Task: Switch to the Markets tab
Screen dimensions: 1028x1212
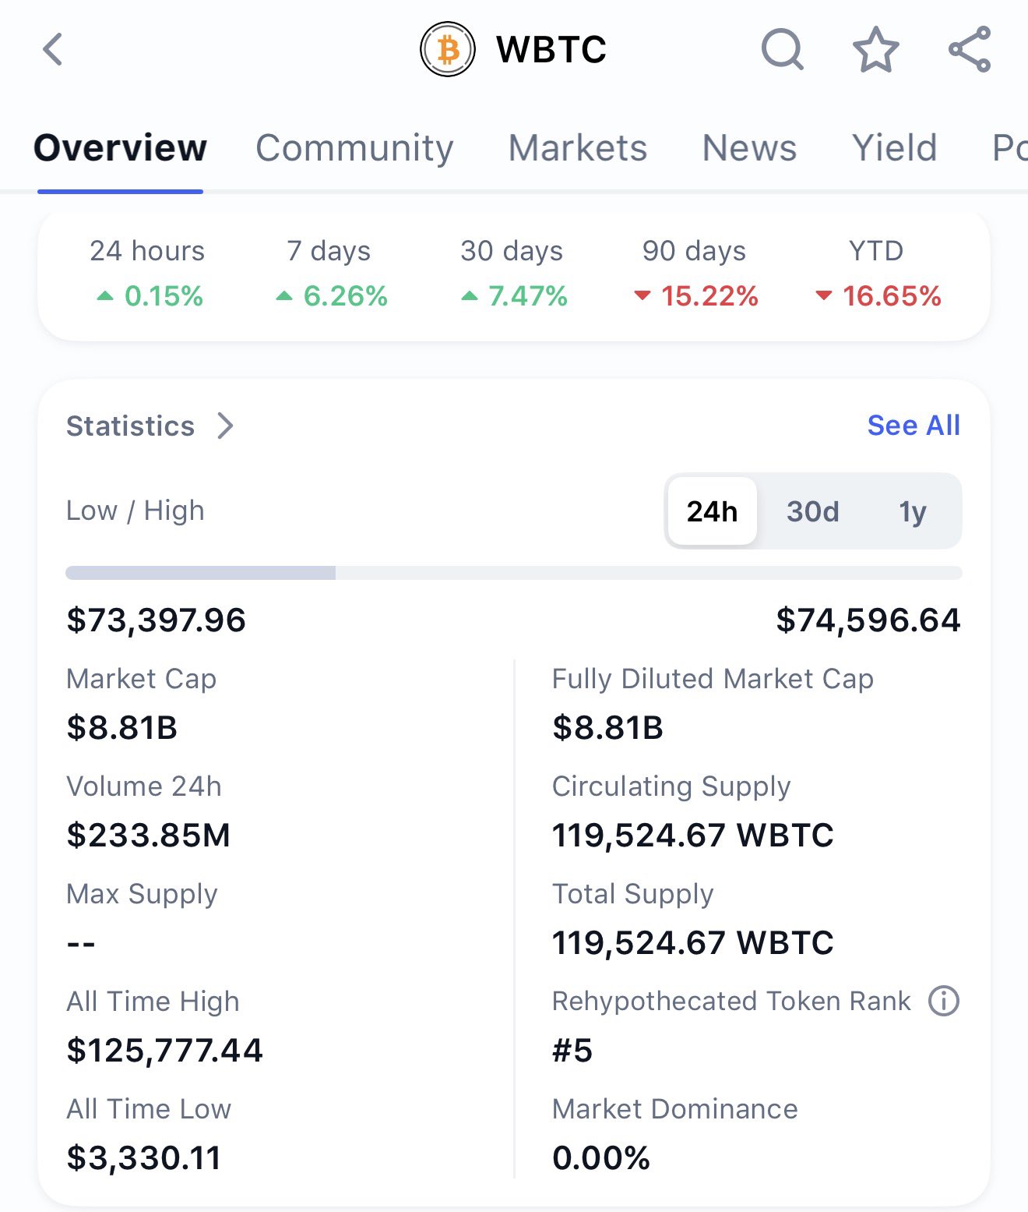Action: click(577, 148)
